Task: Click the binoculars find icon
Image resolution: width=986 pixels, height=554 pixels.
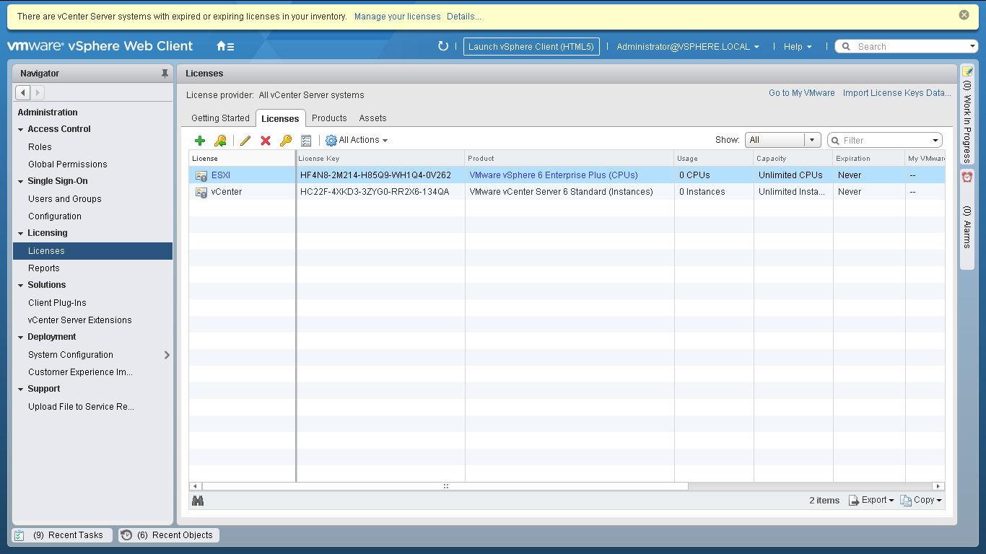Action: 198,501
